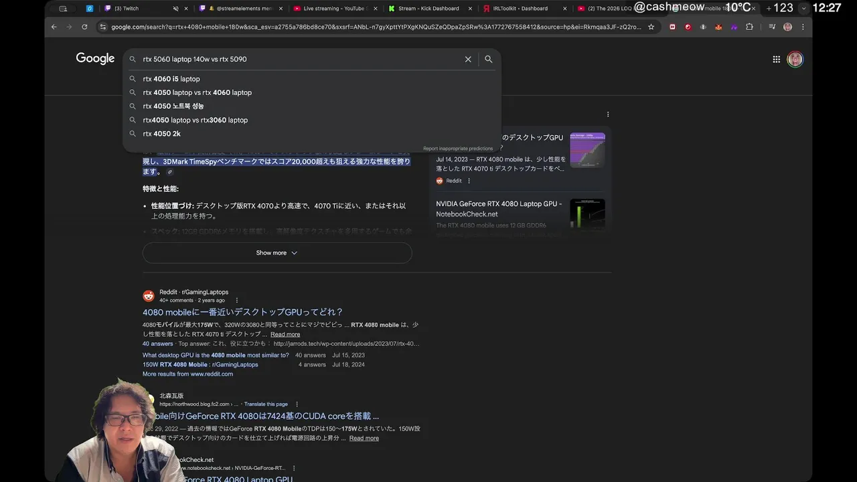
Task: Expand the overview with Show more
Action: [277, 252]
